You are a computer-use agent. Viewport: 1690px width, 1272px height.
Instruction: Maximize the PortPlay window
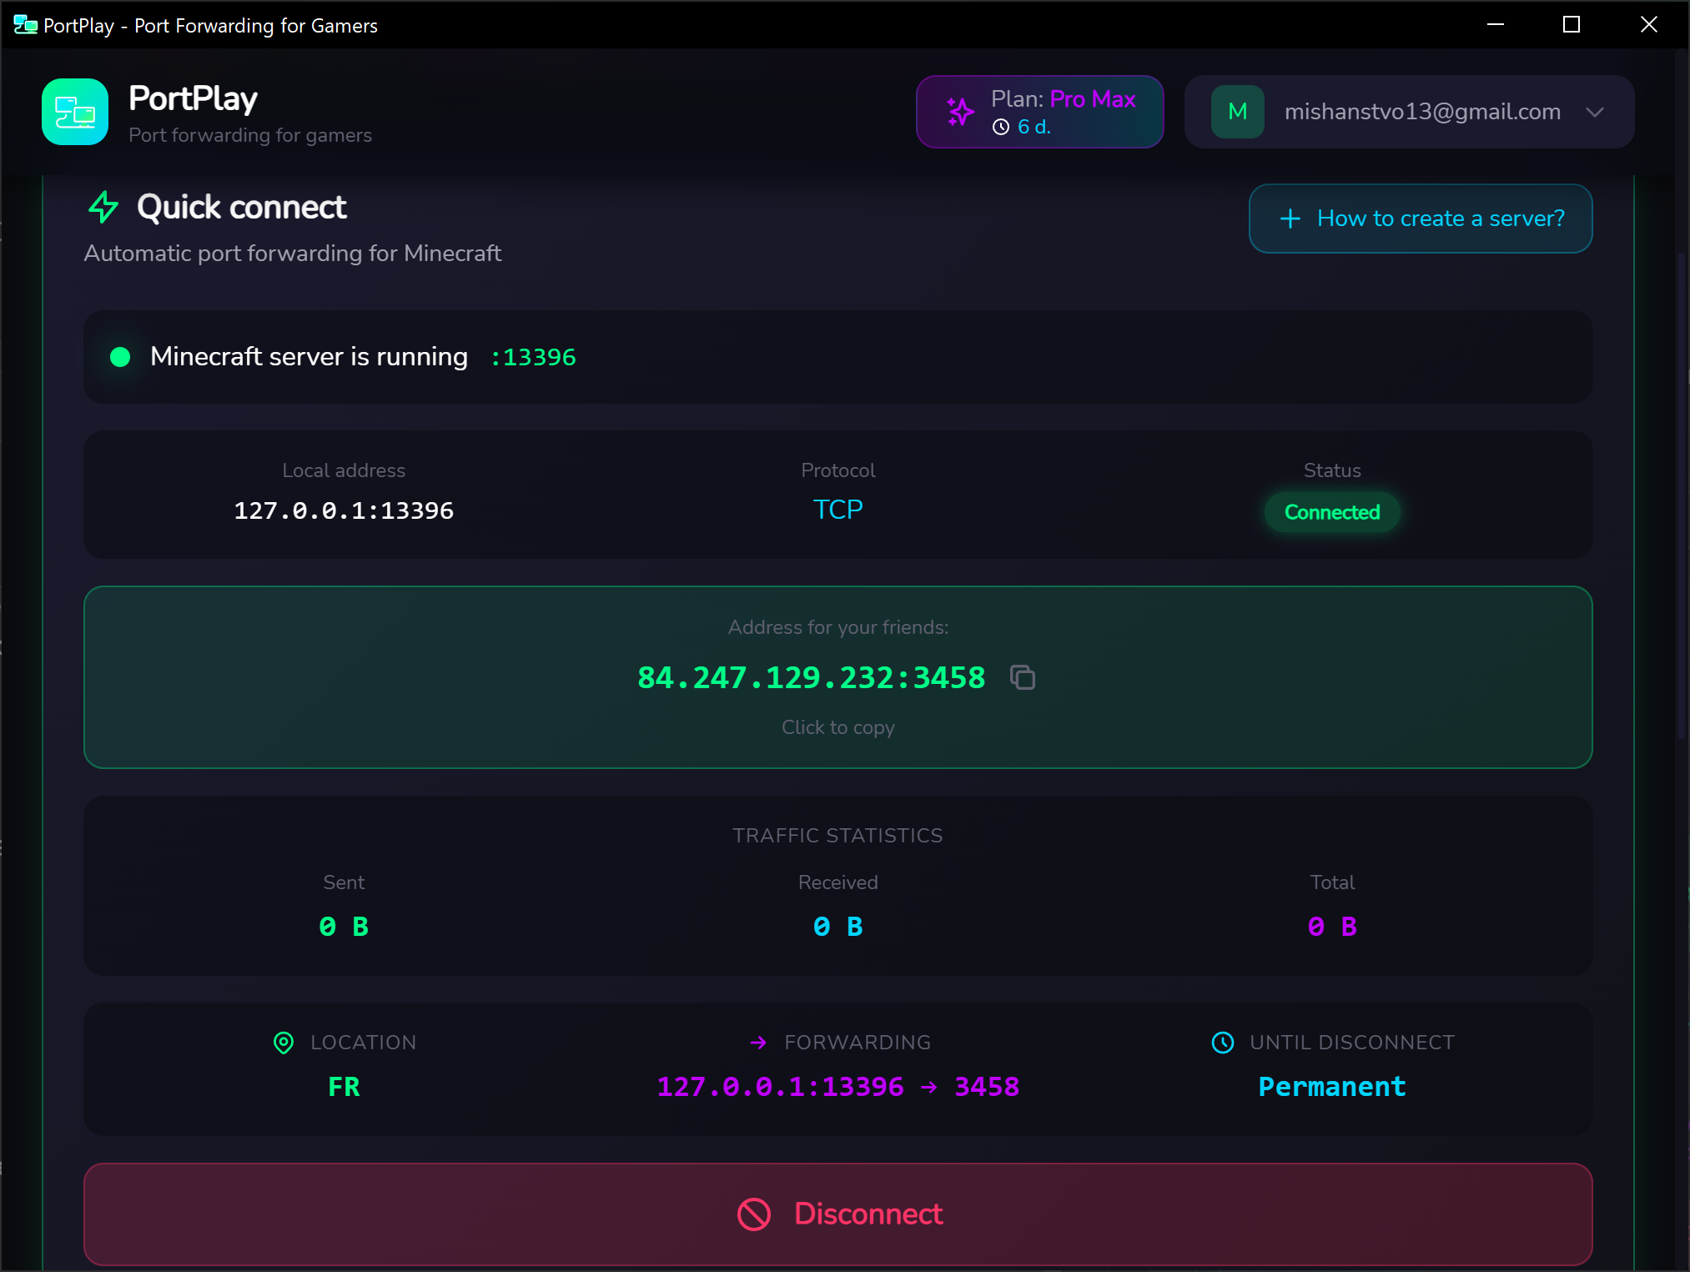pos(1572,24)
